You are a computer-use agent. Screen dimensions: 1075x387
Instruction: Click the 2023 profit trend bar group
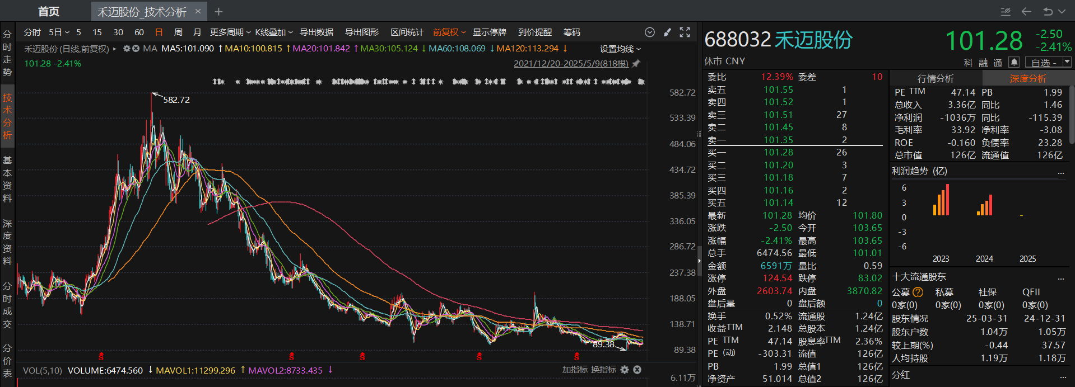click(941, 200)
